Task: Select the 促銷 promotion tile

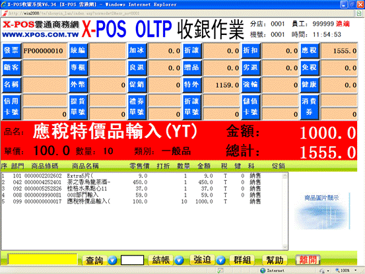Action: tap(137, 85)
